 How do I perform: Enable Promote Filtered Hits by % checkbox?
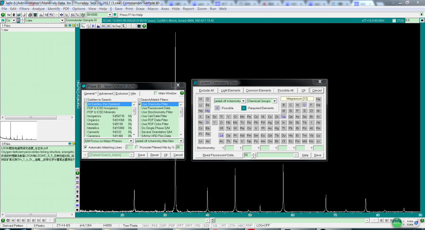[136, 147]
